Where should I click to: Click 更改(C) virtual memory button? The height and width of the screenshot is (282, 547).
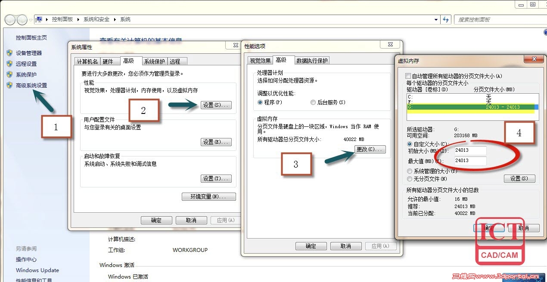pyautogui.click(x=370, y=149)
